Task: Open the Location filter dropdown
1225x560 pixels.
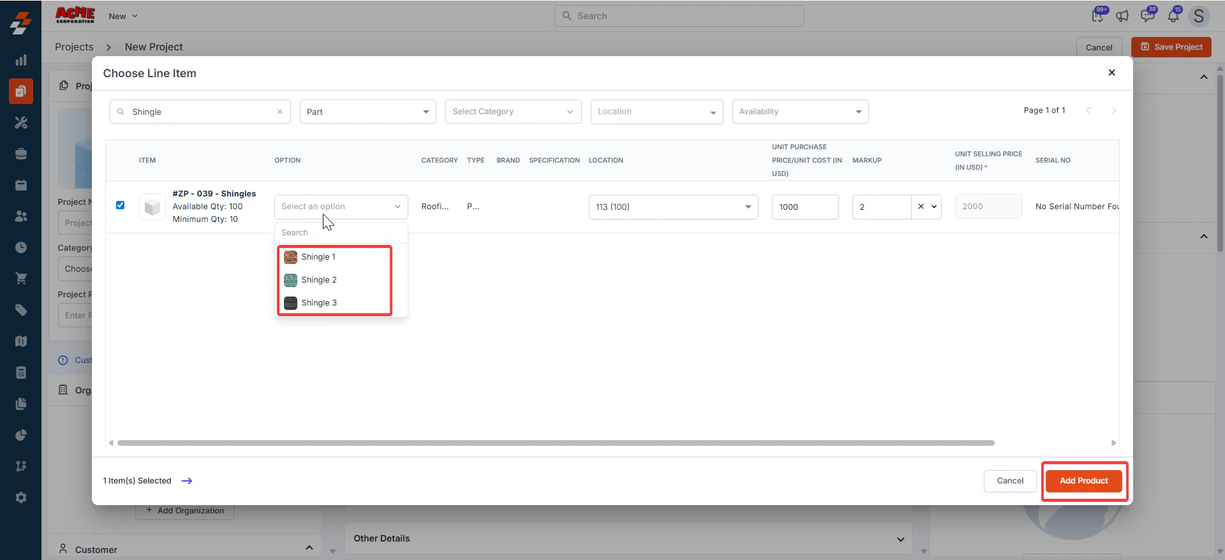Action: tap(657, 112)
